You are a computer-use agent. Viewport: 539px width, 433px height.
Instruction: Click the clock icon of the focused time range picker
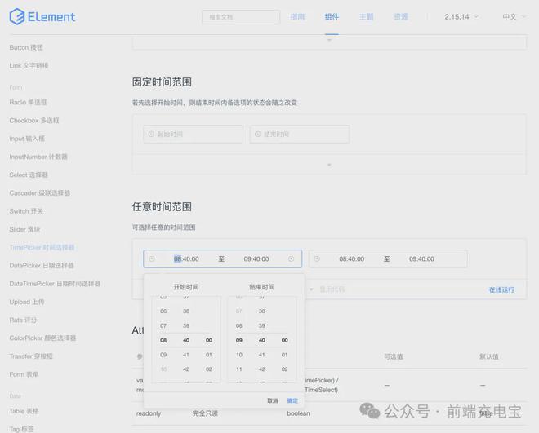(152, 258)
